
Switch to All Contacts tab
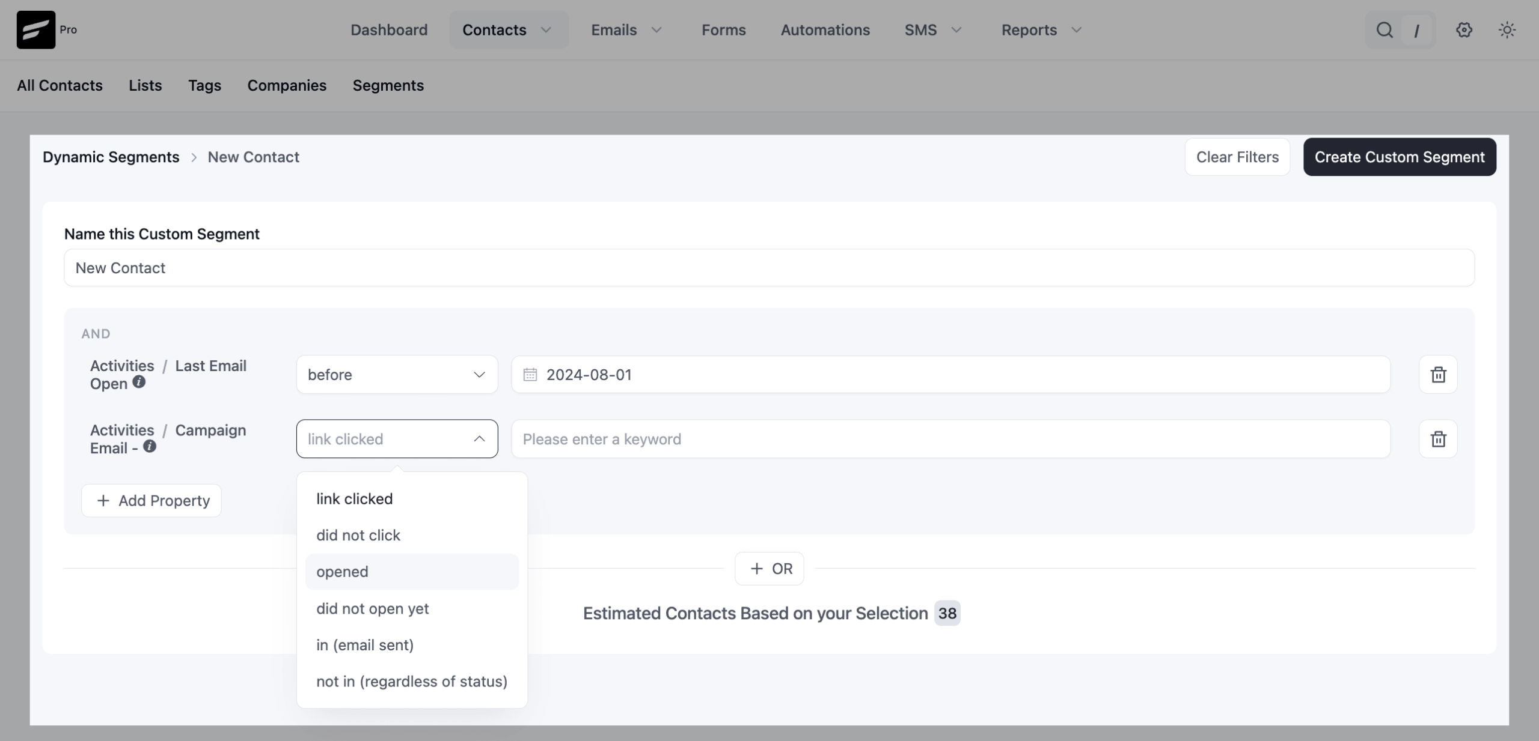tap(60, 85)
